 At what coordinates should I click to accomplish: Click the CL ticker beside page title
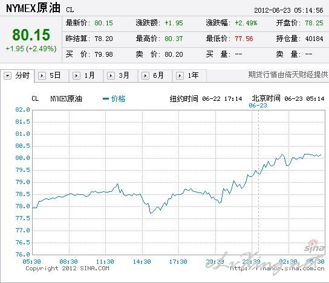pyautogui.click(x=70, y=10)
